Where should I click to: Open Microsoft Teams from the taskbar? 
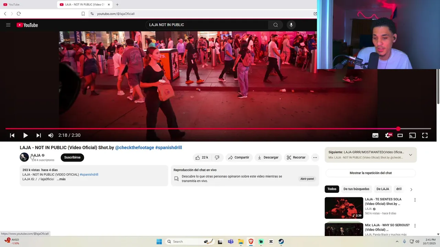231,242
